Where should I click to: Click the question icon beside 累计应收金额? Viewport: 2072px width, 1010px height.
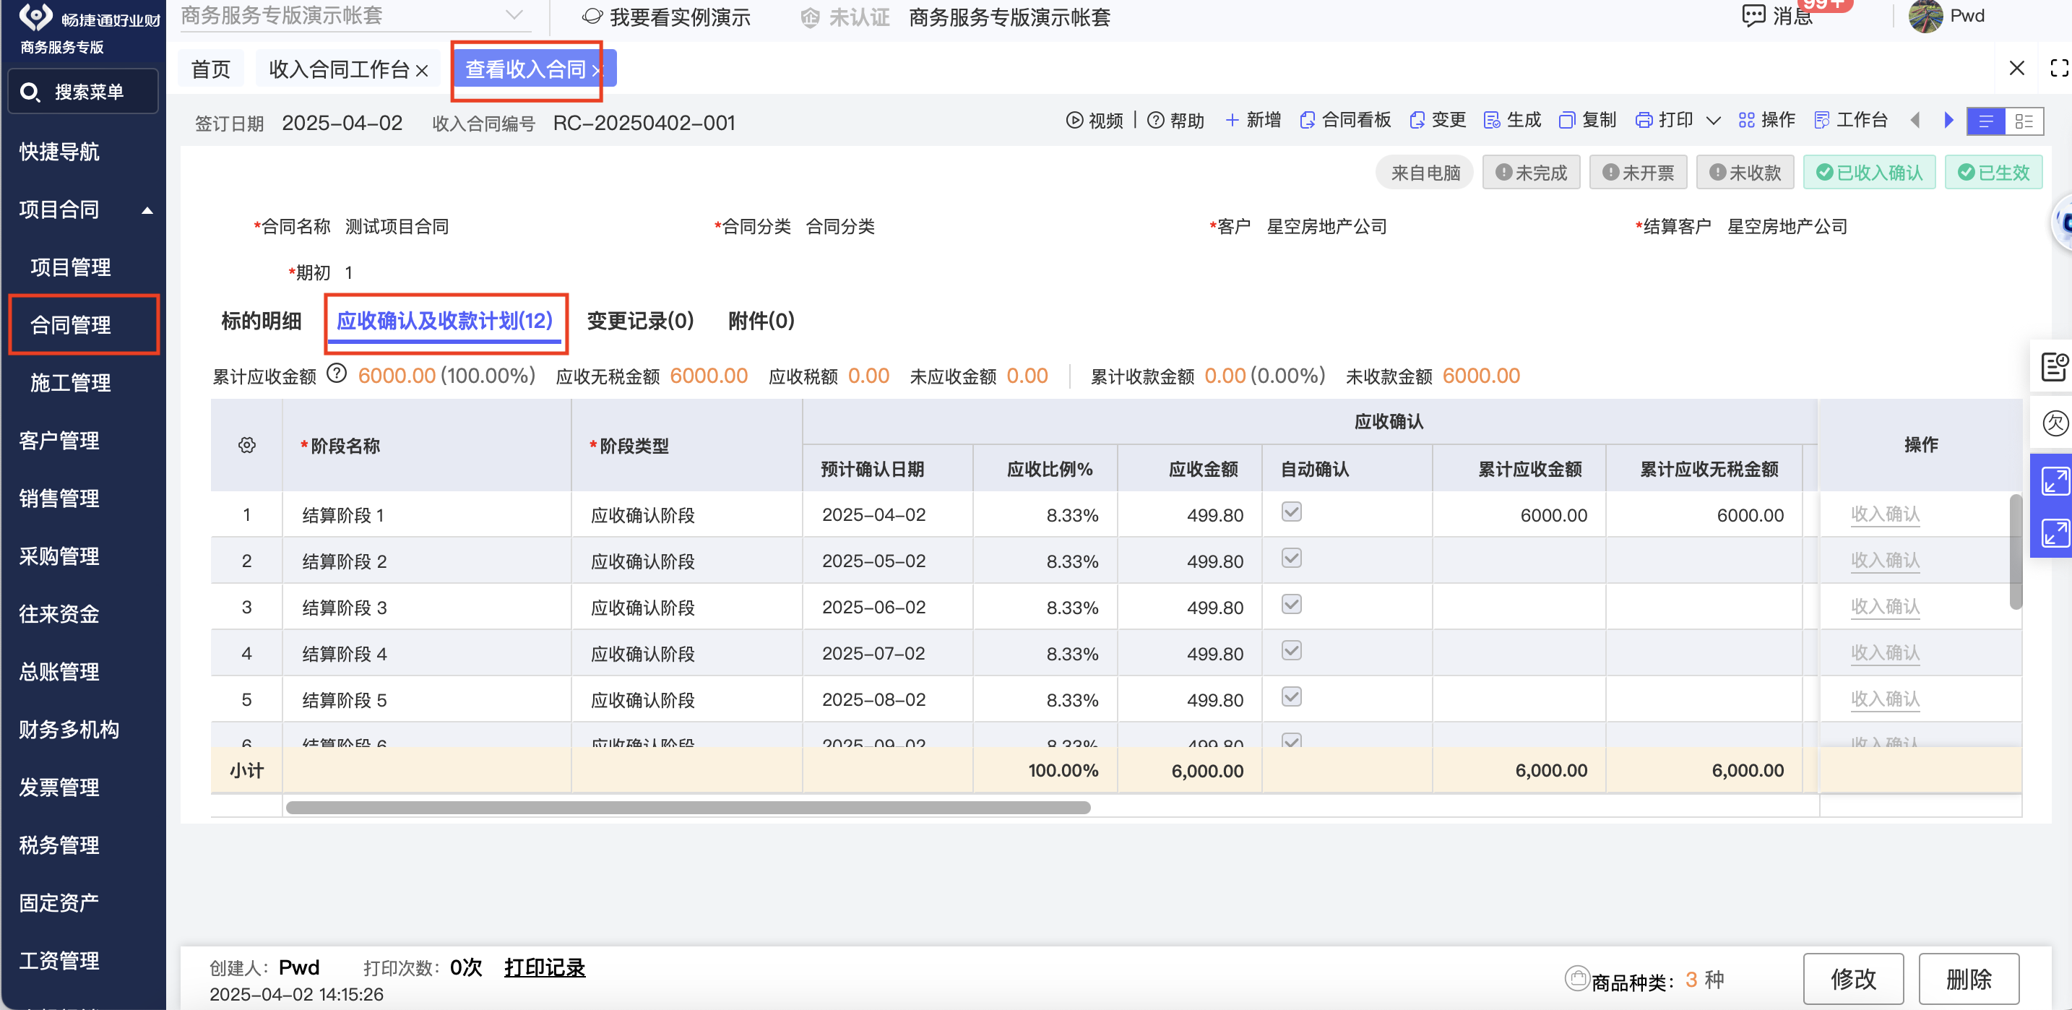pos(337,374)
